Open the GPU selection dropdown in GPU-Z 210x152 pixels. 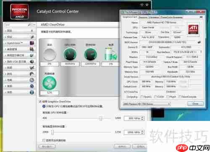pyautogui.click(x=147, y=104)
